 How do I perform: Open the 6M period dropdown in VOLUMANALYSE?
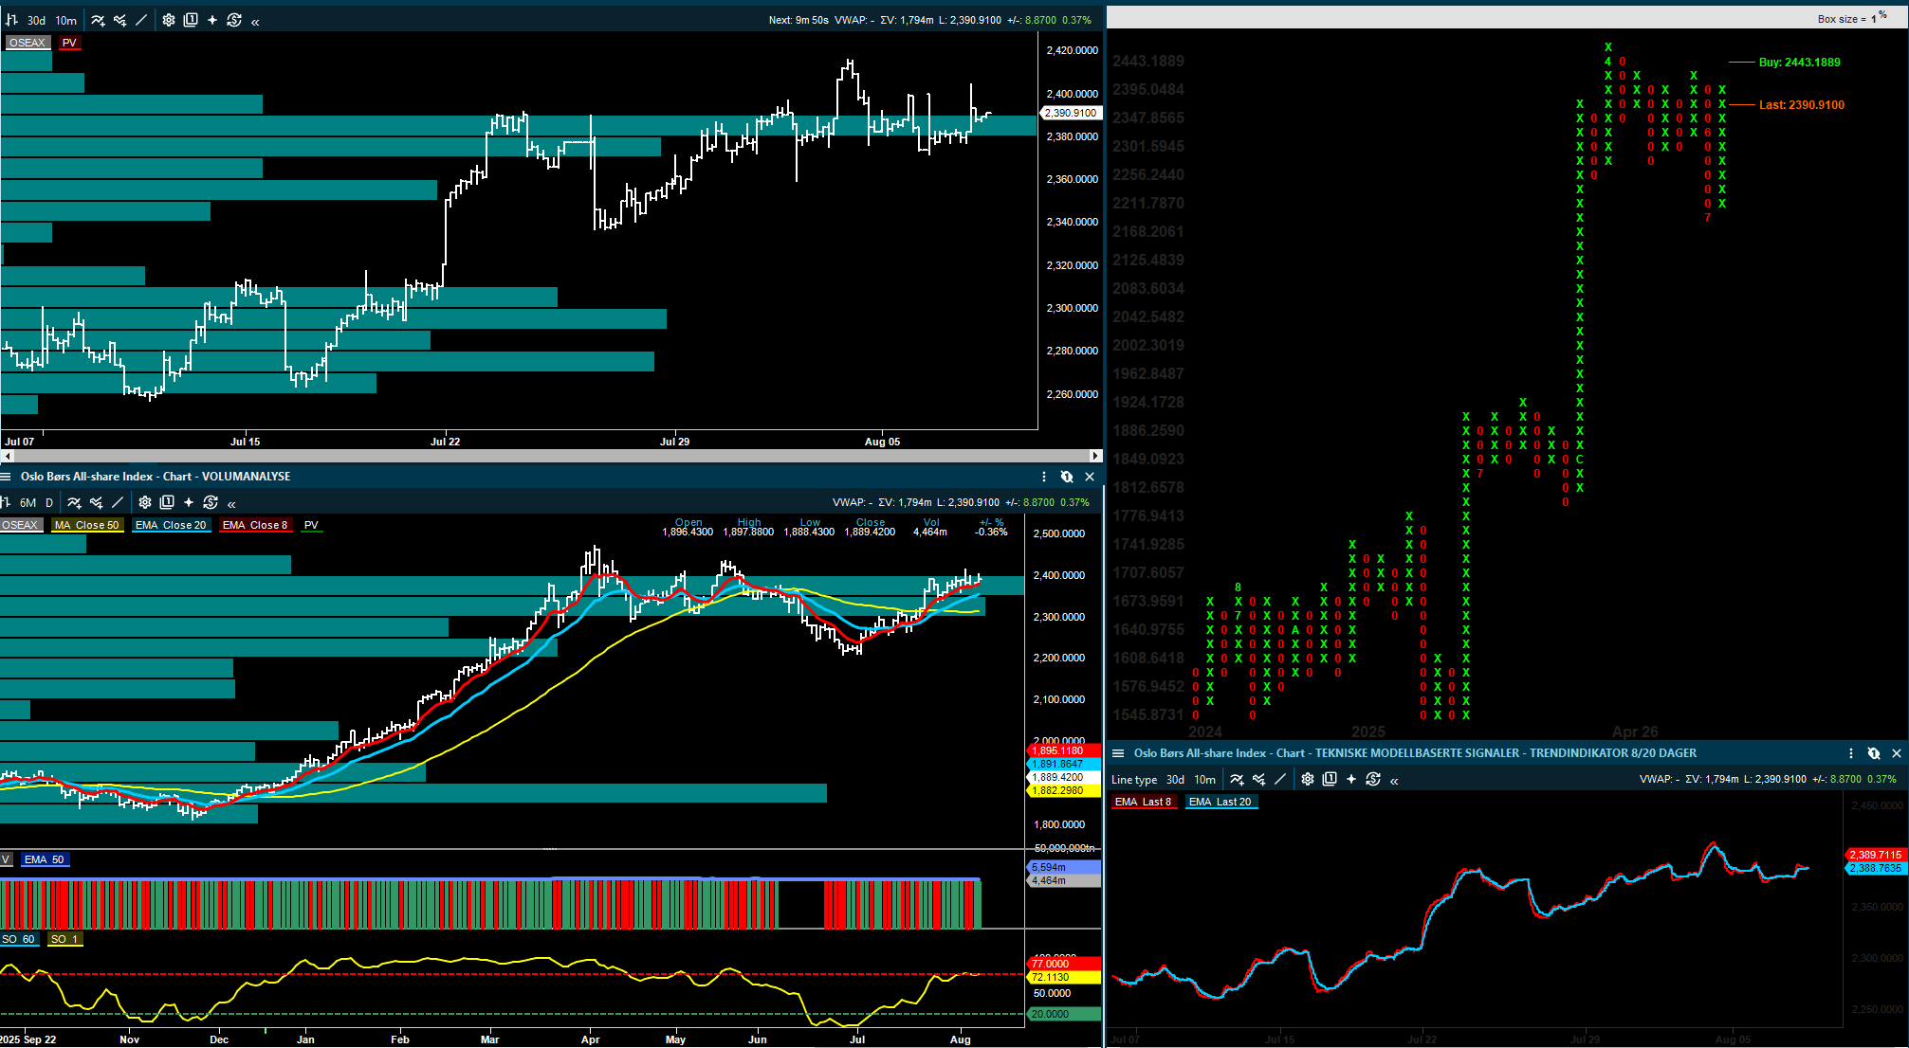[28, 502]
